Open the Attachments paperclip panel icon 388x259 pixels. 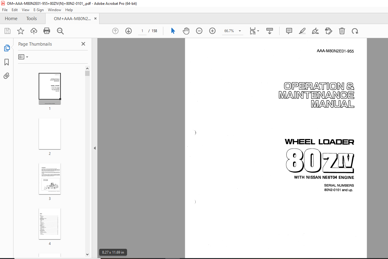click(x=7, y=76)
